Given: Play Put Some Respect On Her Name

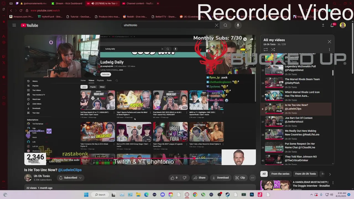Looking at the screenshot, I should (296, 148).
